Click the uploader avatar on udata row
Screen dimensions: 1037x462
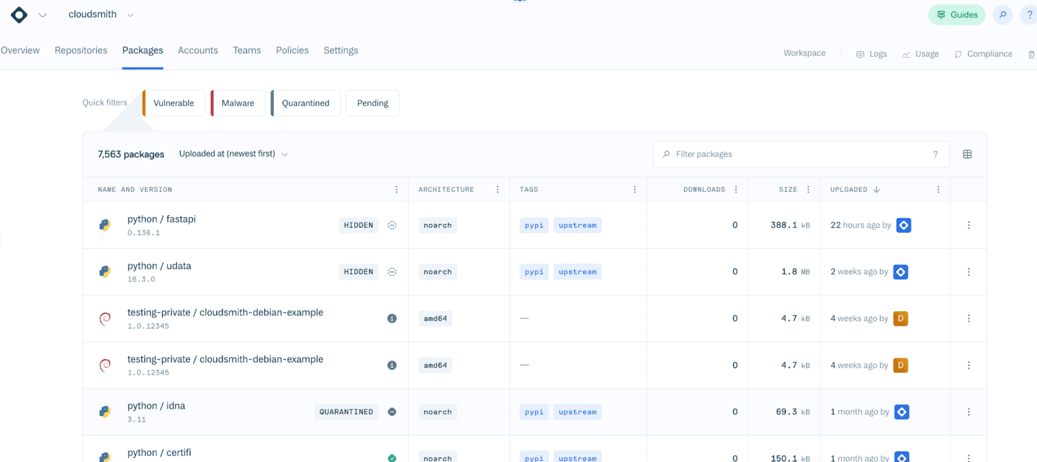[901, 272]
